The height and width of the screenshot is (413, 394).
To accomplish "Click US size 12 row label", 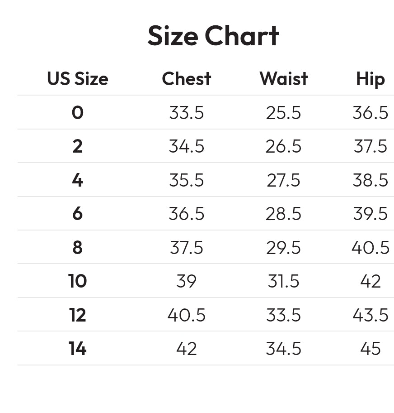I will pos(78,315).
